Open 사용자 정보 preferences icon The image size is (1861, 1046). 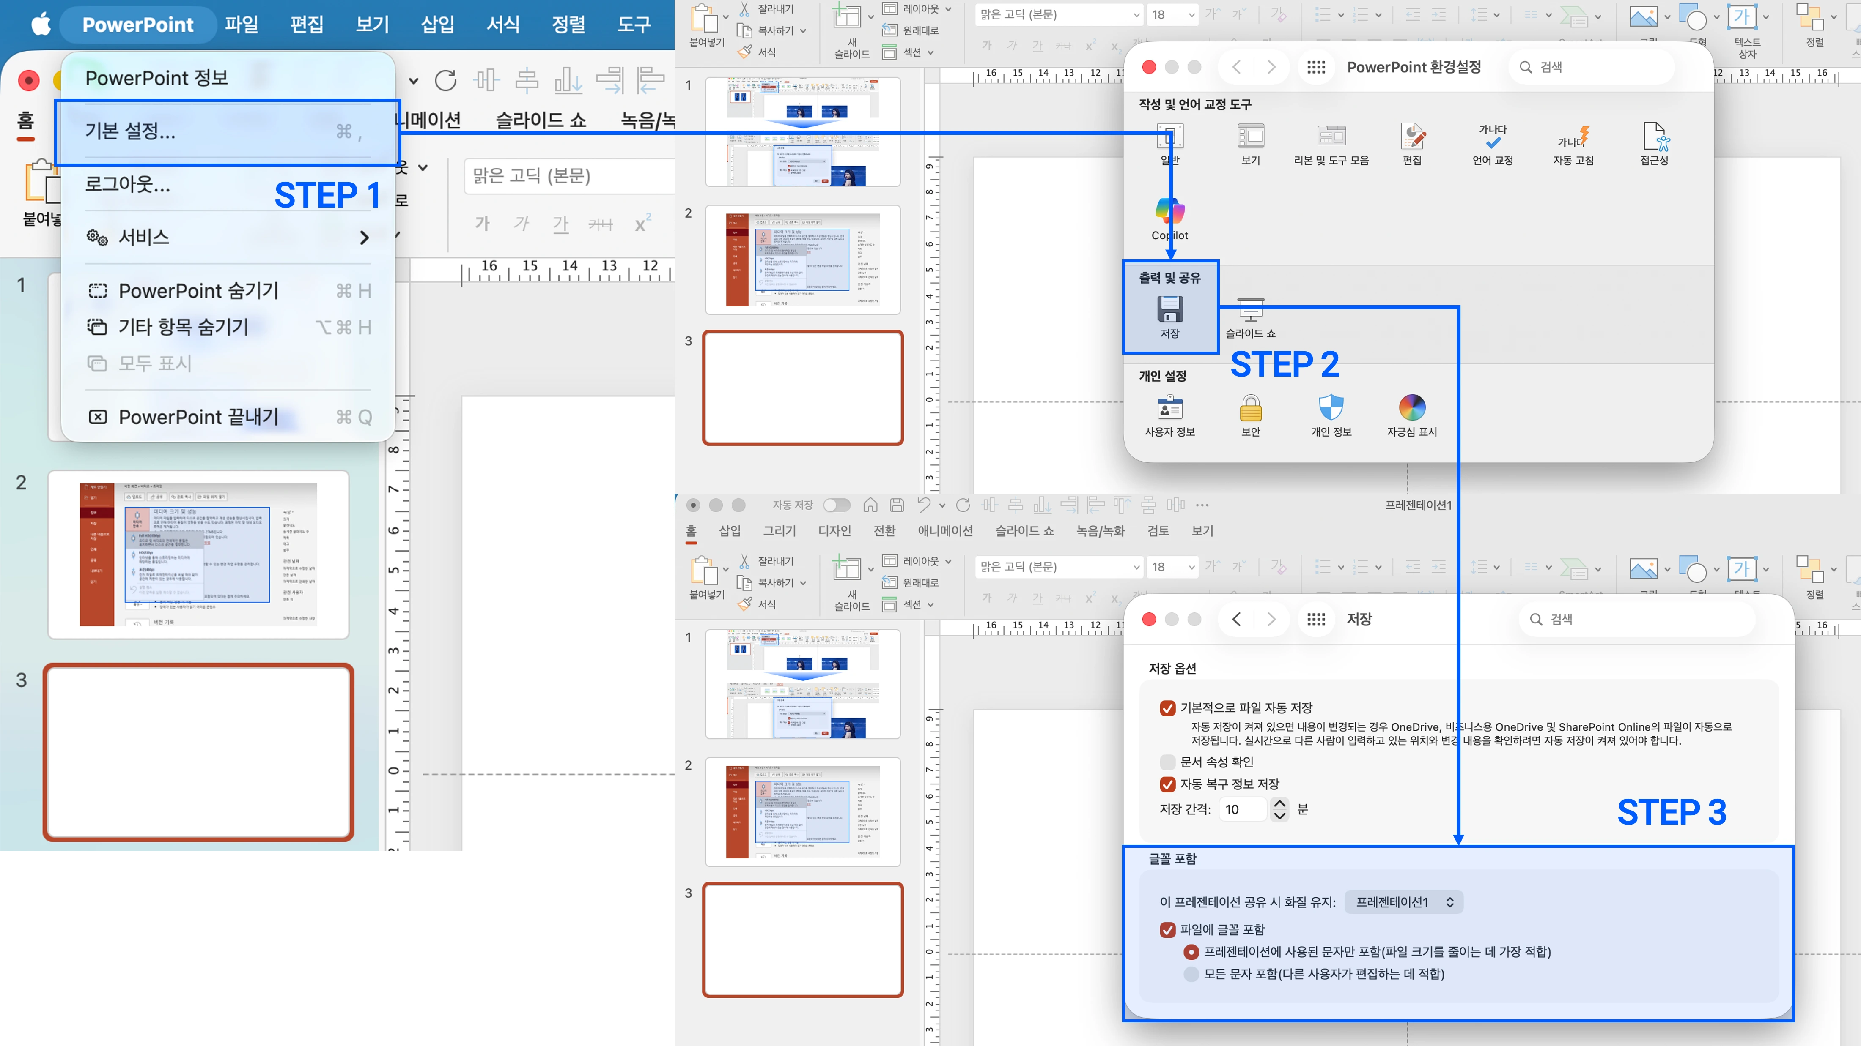click(1169, 408)
